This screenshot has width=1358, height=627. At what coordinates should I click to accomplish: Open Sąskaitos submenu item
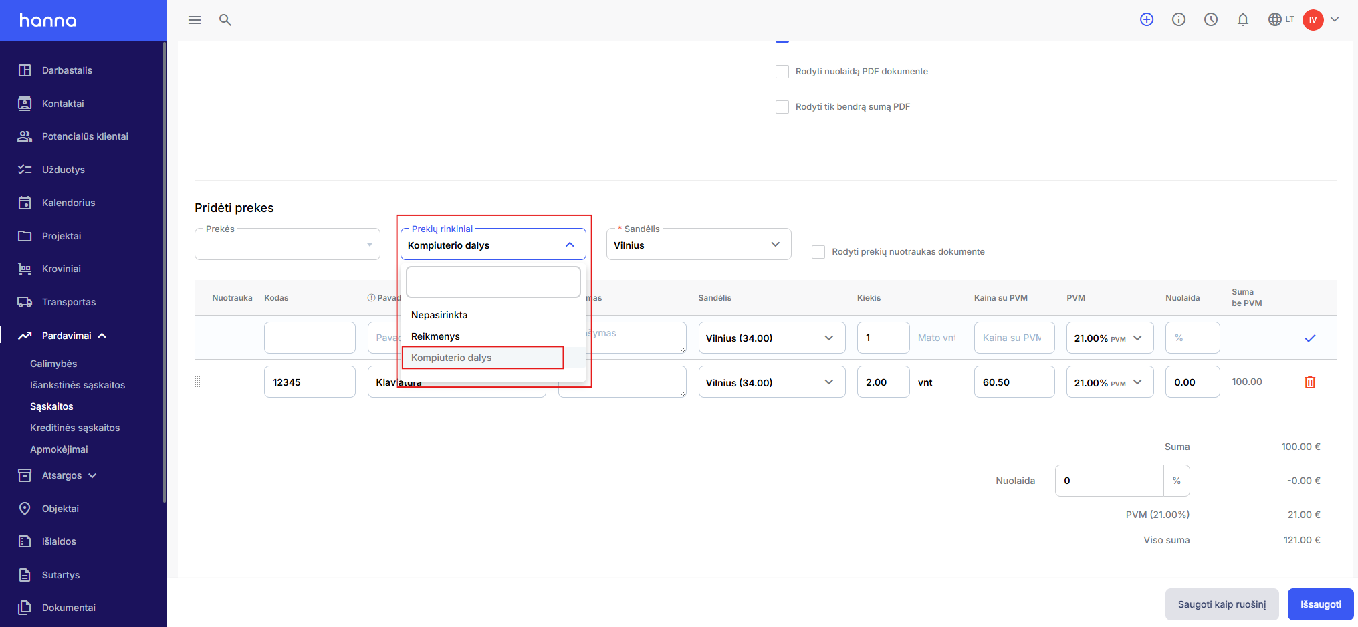pos(51,406)
